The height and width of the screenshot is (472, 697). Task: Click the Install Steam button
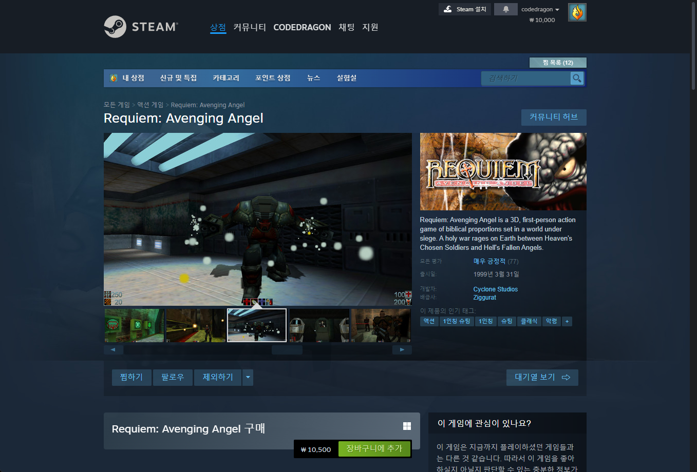(x=464, y=9)
